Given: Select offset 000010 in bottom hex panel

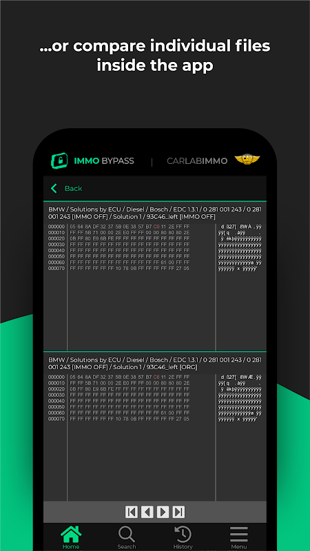Looking at the screenshot, I should tap(56, 383).
